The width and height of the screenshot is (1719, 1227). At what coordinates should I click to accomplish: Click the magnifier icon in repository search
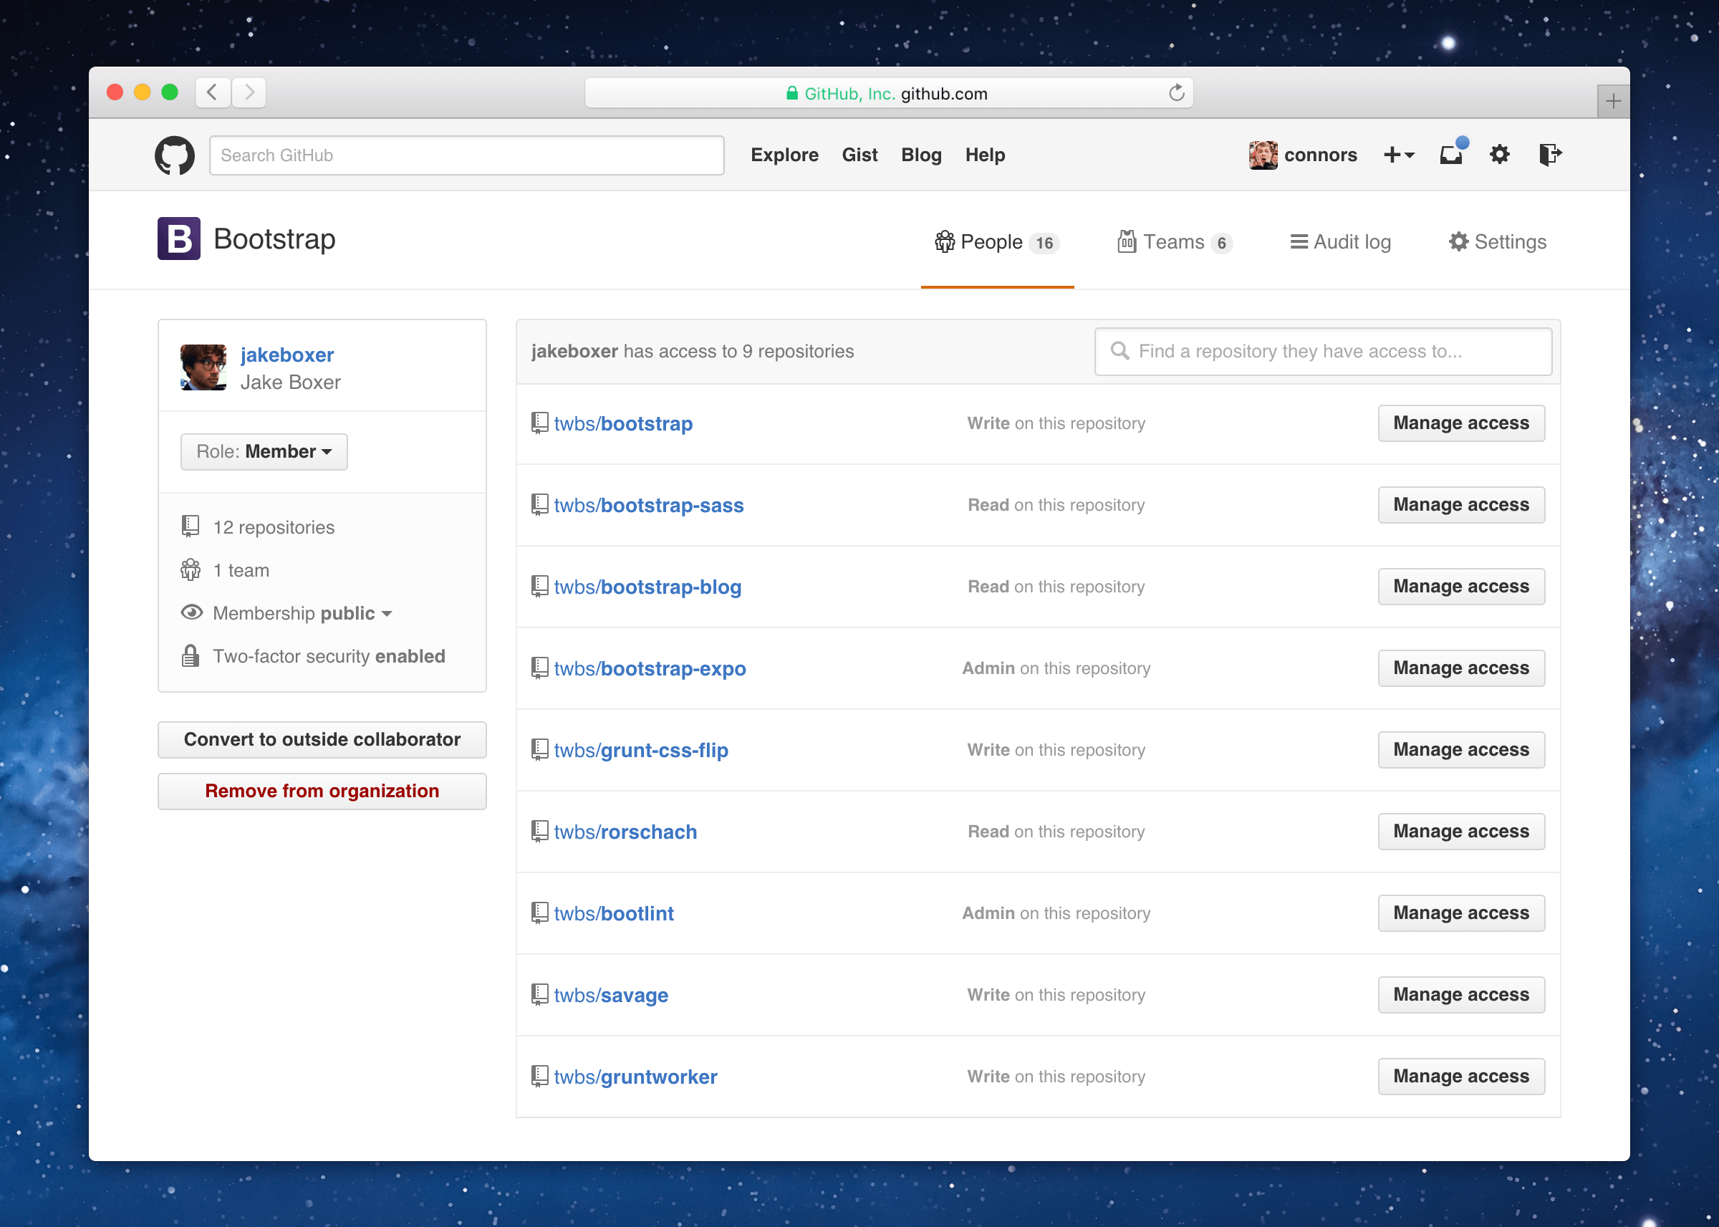tap(1120, 350)
